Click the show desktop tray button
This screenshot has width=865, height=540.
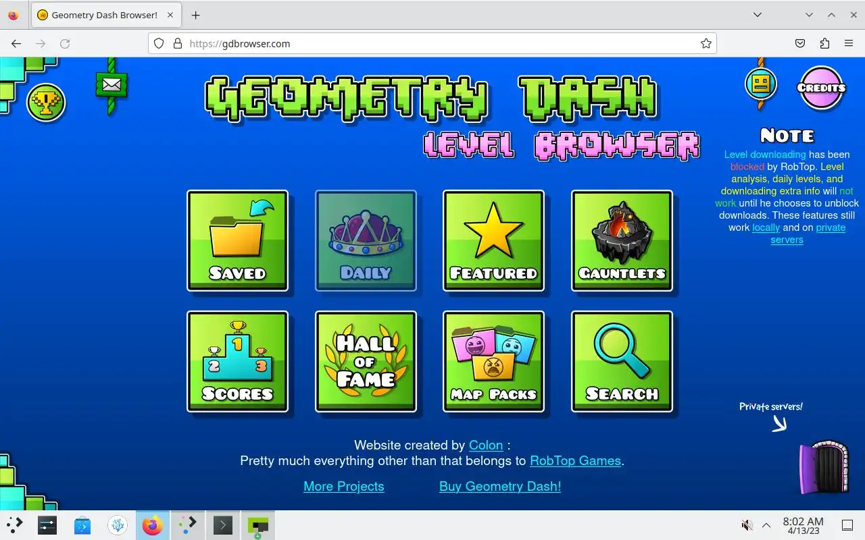pyautogui.click(x=847, y=525)
